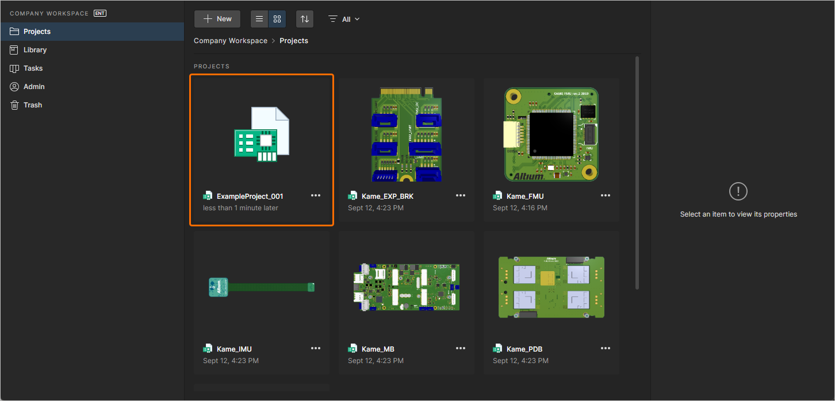The image size is (835, 401).
Task: Open the Kame_MB project link
Action: (x=377, y=348)
